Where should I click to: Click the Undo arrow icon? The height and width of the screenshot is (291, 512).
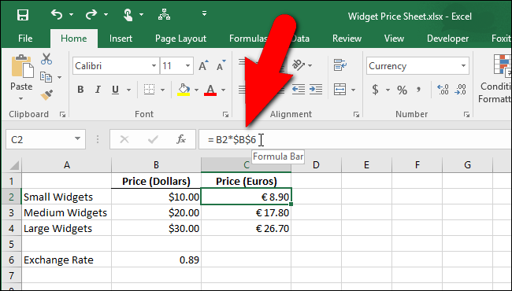click(57, 14)
